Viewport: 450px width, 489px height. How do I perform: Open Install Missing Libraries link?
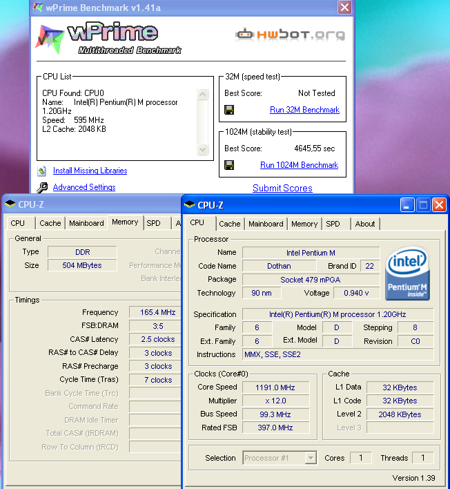[x=90, y=171]
